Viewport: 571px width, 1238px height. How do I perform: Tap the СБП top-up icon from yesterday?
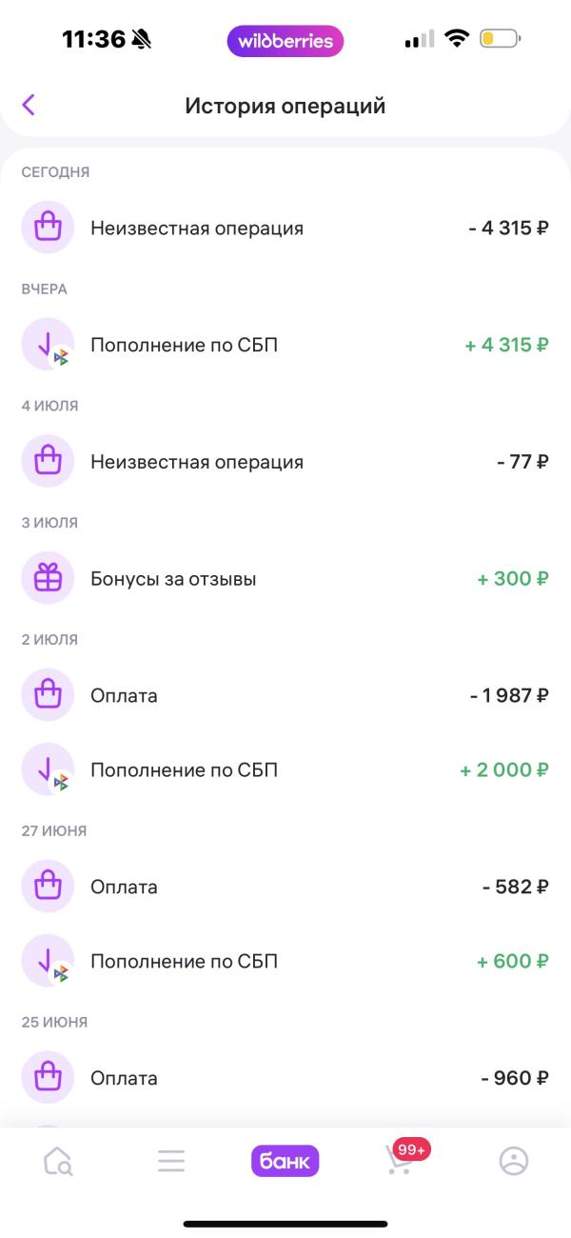[48, 345]
